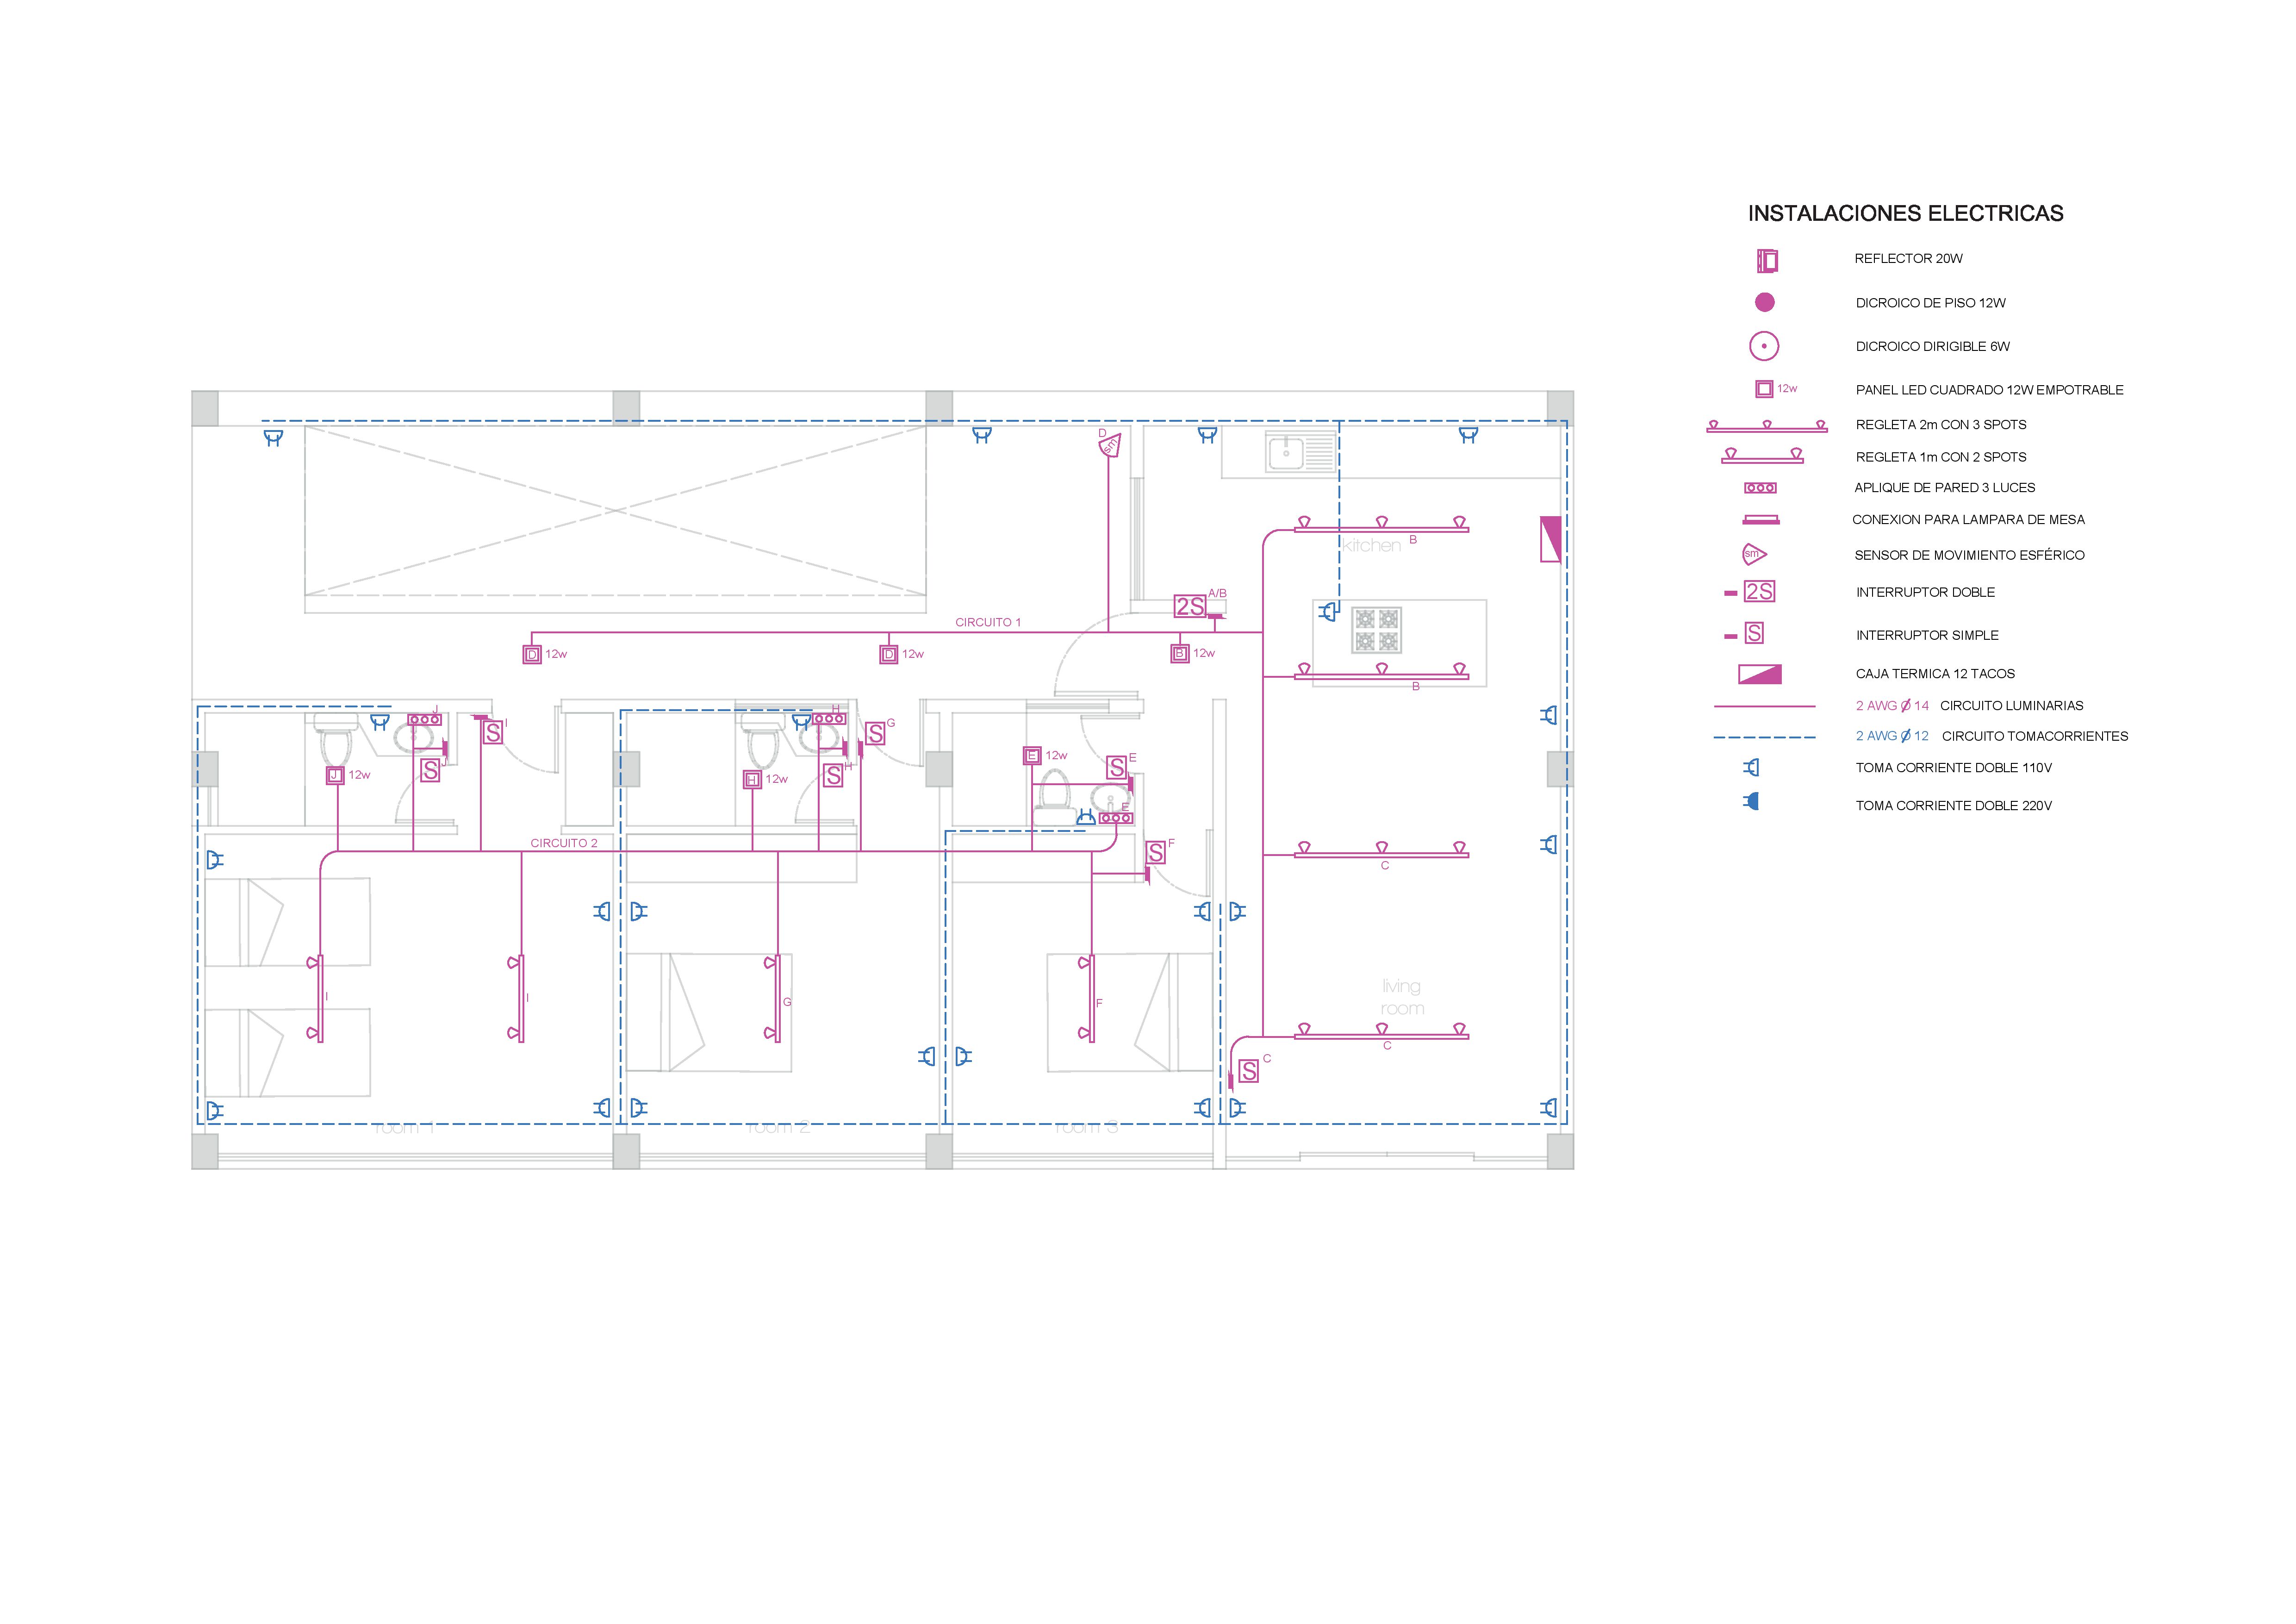Click the Reflector 20W legend symbol
This screenshot has height=1624, width=2296.
click(1767, 261)
